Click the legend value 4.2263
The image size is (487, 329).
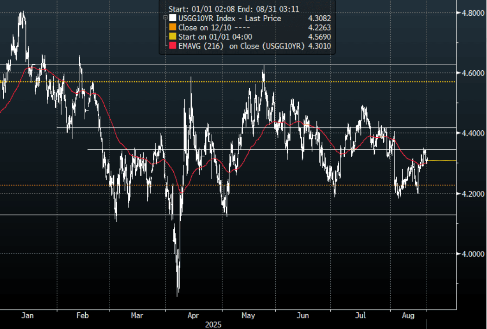point(319,28)
